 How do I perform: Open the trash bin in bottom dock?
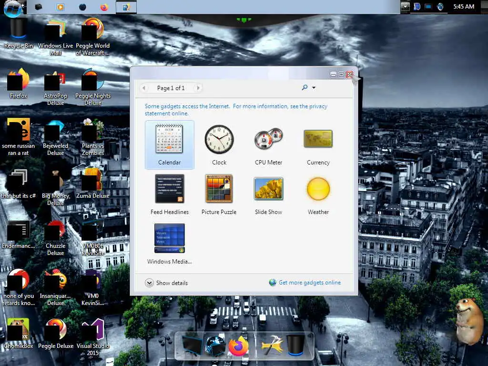tap(295, 345)
